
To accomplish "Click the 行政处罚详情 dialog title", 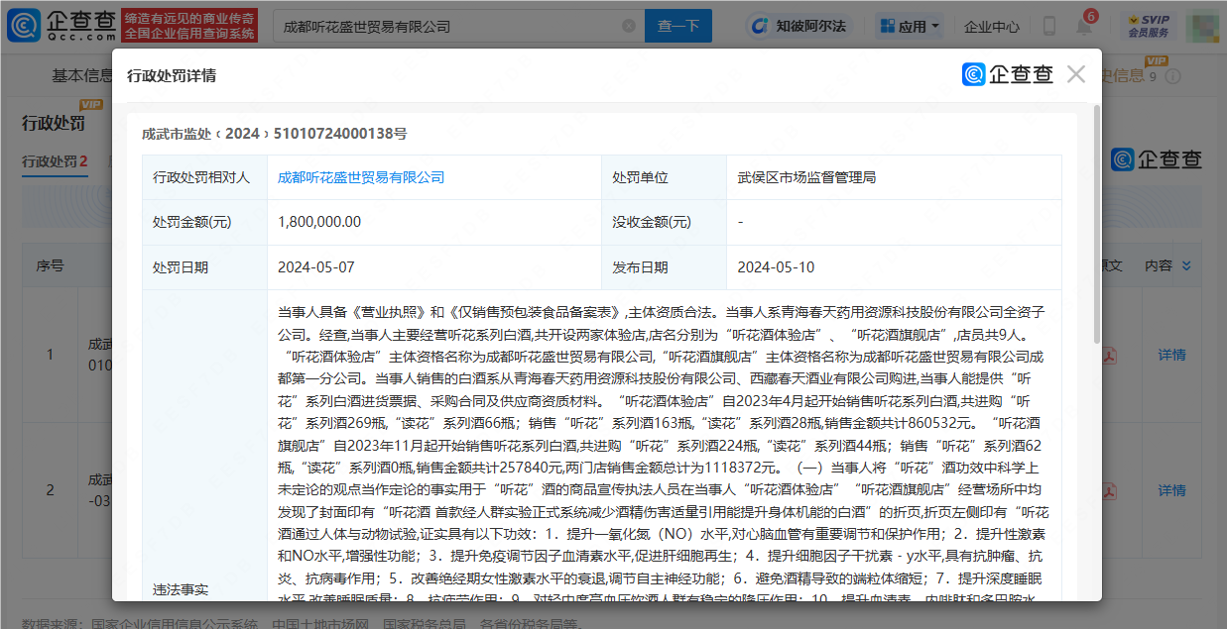I will (172, 75).
